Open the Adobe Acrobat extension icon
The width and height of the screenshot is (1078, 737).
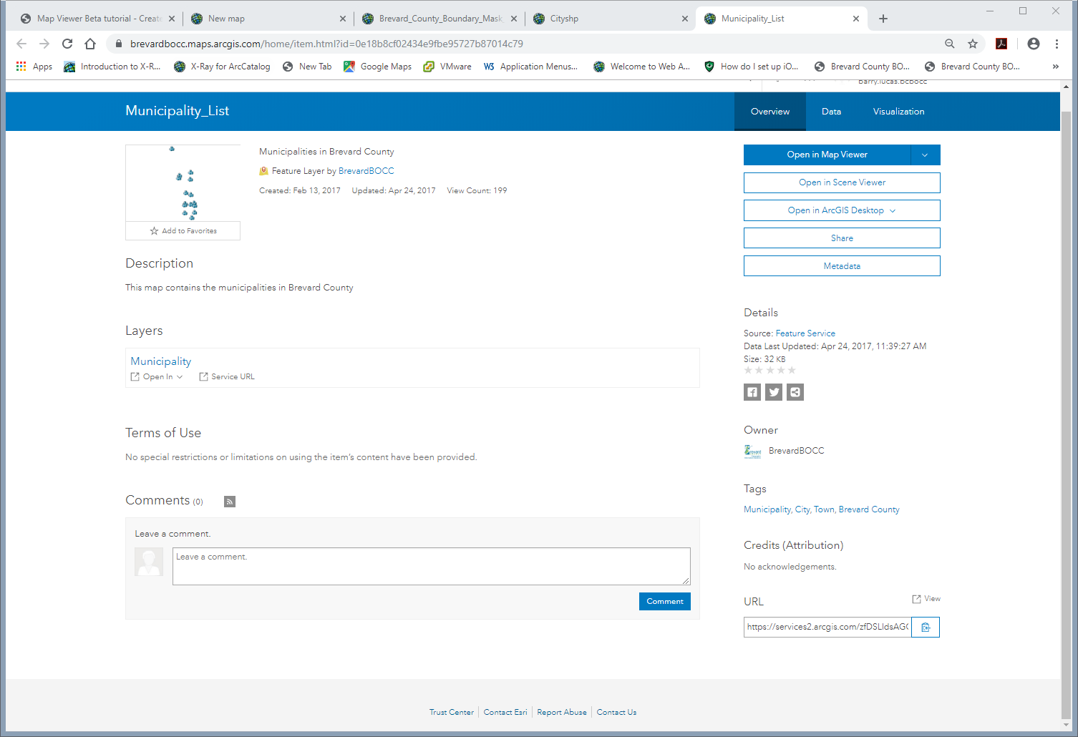coord(1001,44)
